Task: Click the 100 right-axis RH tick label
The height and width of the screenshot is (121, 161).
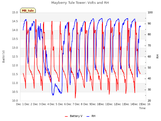Action: [150, 13]
